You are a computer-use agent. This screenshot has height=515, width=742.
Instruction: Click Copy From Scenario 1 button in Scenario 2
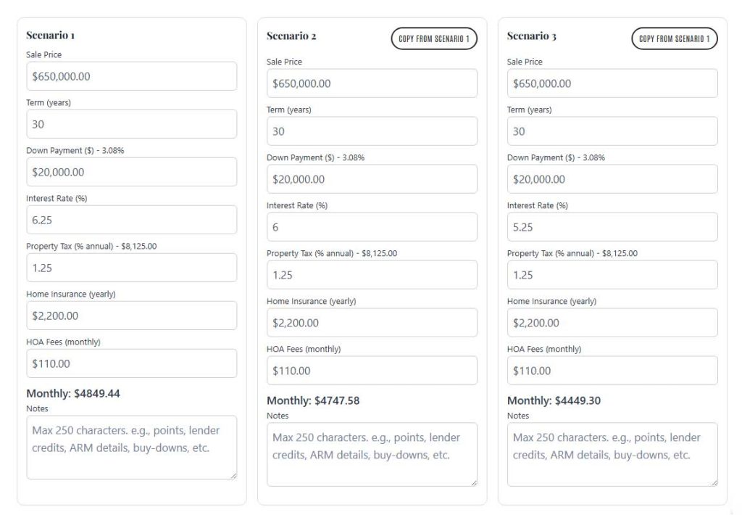tap(434, 38)
